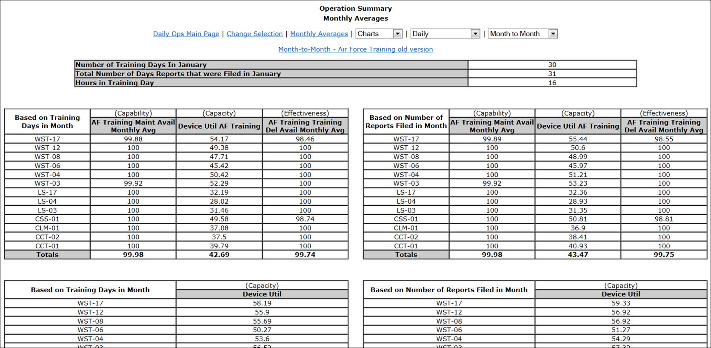Select Device Util value 55.9
The height and width of the screenshot is (348, 711).
point(262,312)
